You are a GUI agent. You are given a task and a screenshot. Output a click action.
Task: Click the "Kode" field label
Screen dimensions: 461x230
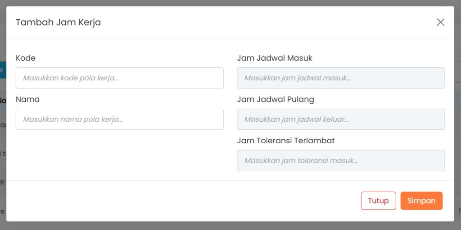coord(26,58)
